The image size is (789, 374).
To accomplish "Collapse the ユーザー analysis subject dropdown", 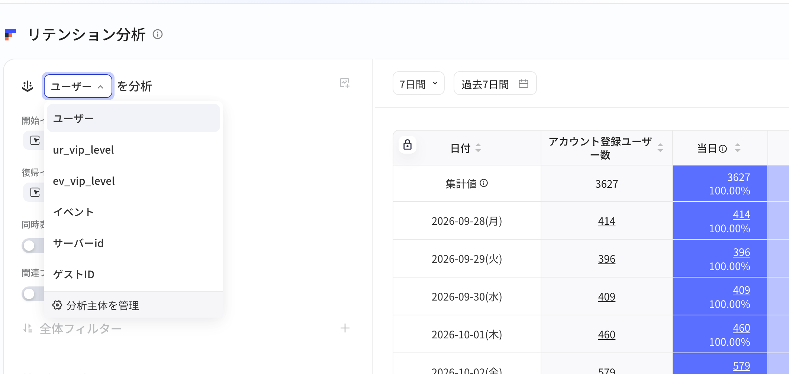I will point(78,86).
